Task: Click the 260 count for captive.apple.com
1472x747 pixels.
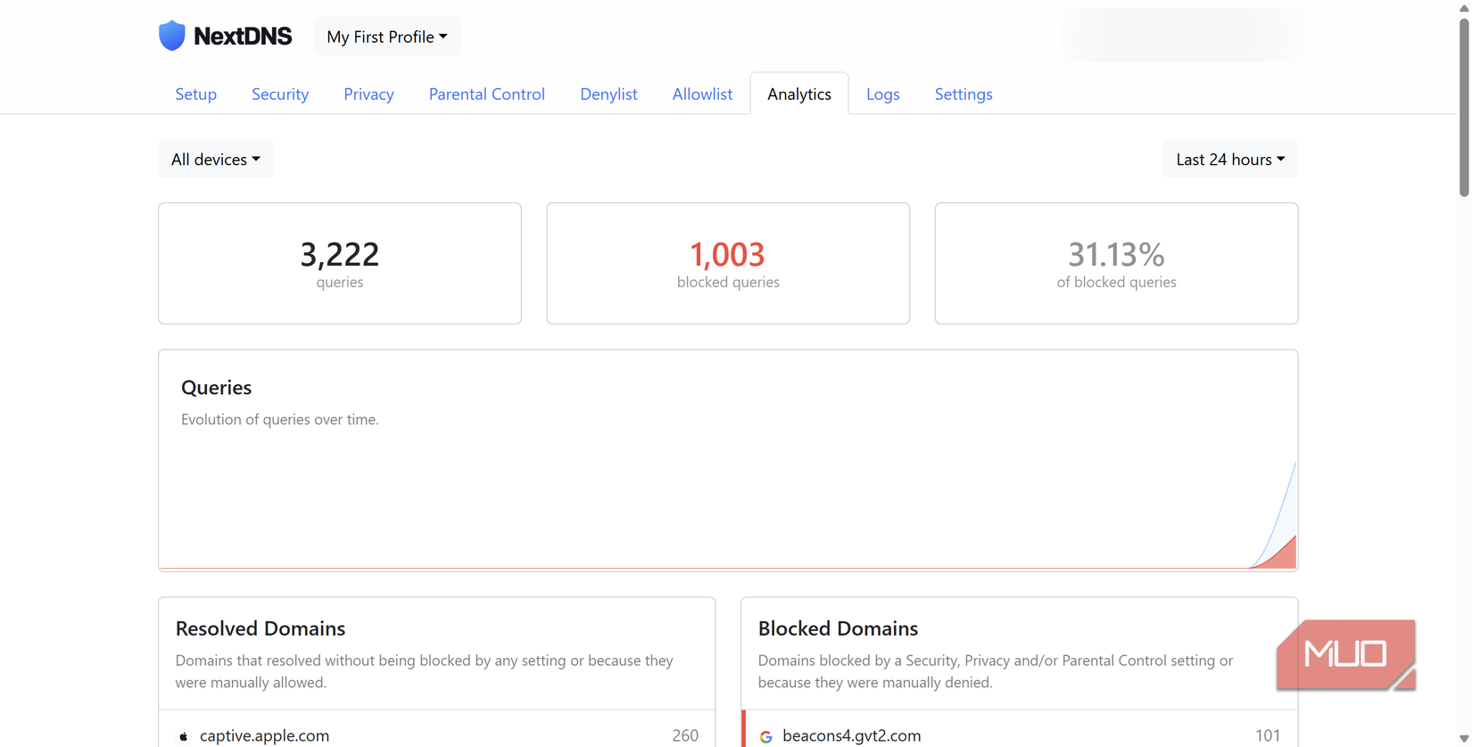Action: (x=685, y=736)
